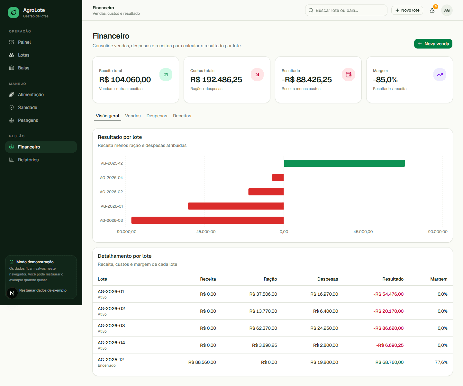The height and width of the screenshot is (386, 463).
Task: Click the Margem trending line icon
Action: [x=440, y=75]
